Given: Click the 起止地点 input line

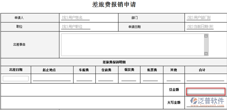Looking at the screenshot, I should tap(52, 79).
